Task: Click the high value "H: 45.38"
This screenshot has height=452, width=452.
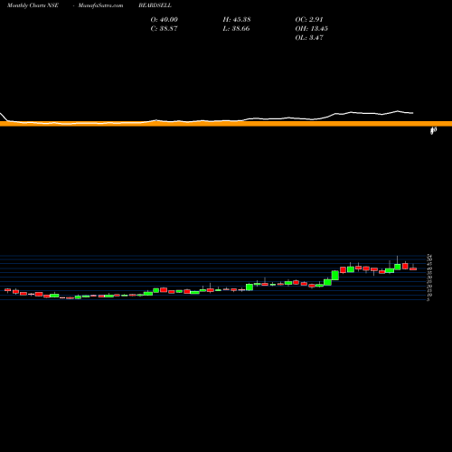Action: tap(237, 20)
